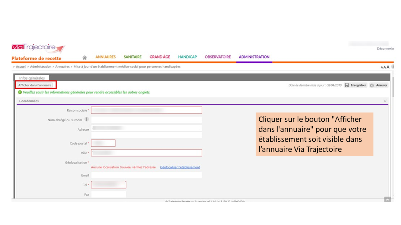
Task: Click the home icon in navigation bar
Action: click(85, 57)
